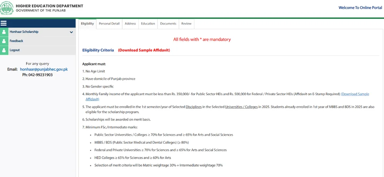The image size is (384, 177).
Task: Click the 'For any query' text
Action: pos(38,64)
